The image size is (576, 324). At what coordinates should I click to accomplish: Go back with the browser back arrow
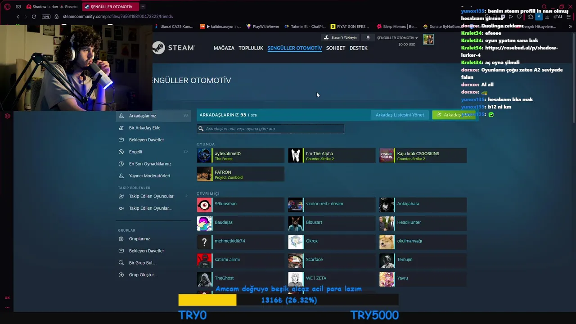pyautogui.click(x=18, y=17)
